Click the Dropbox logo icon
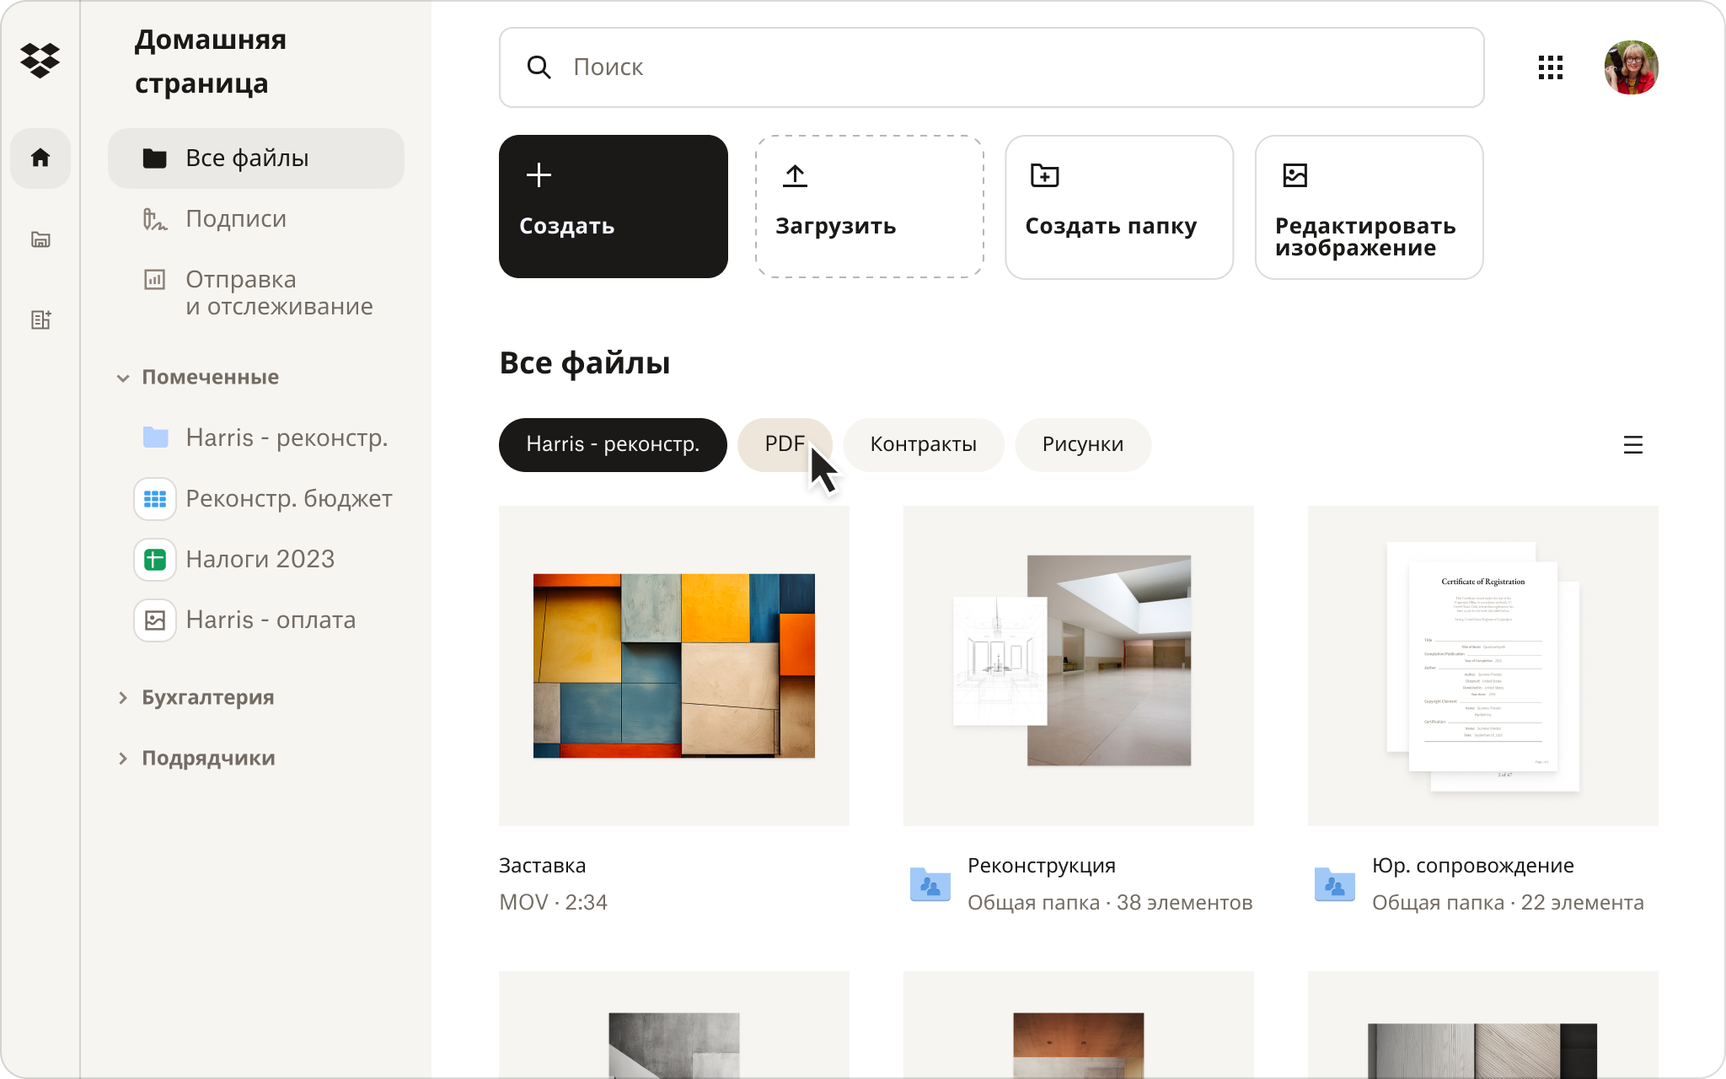Viewport: 1726px width, 1079px height. pyautogui.click(x=40, y=61)
